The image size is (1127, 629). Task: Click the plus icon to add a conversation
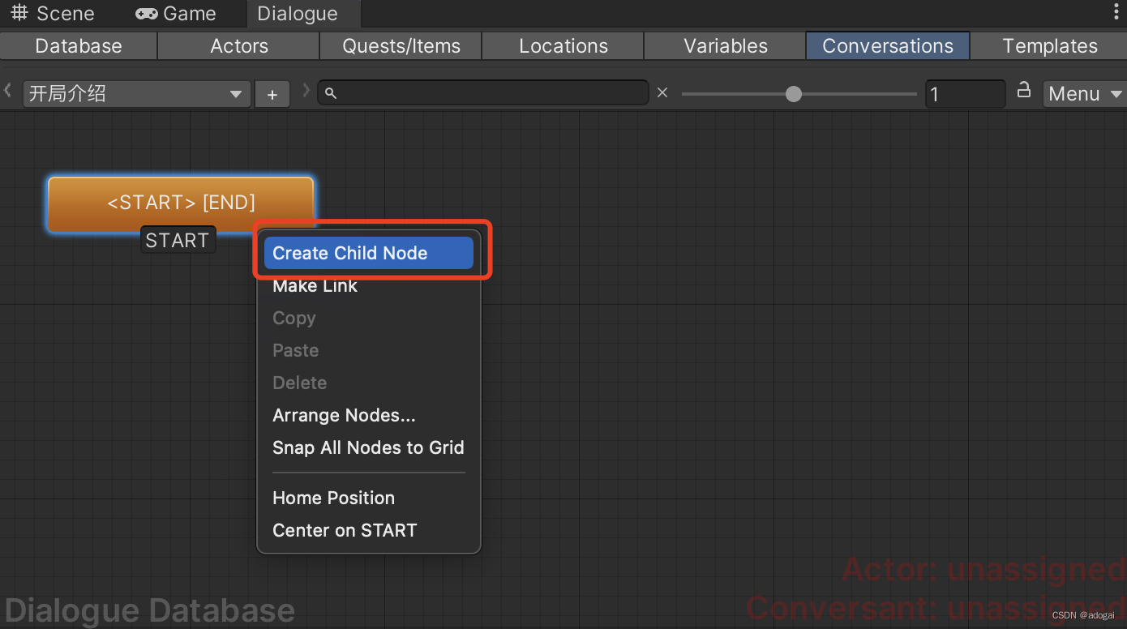tap(272, 93)
